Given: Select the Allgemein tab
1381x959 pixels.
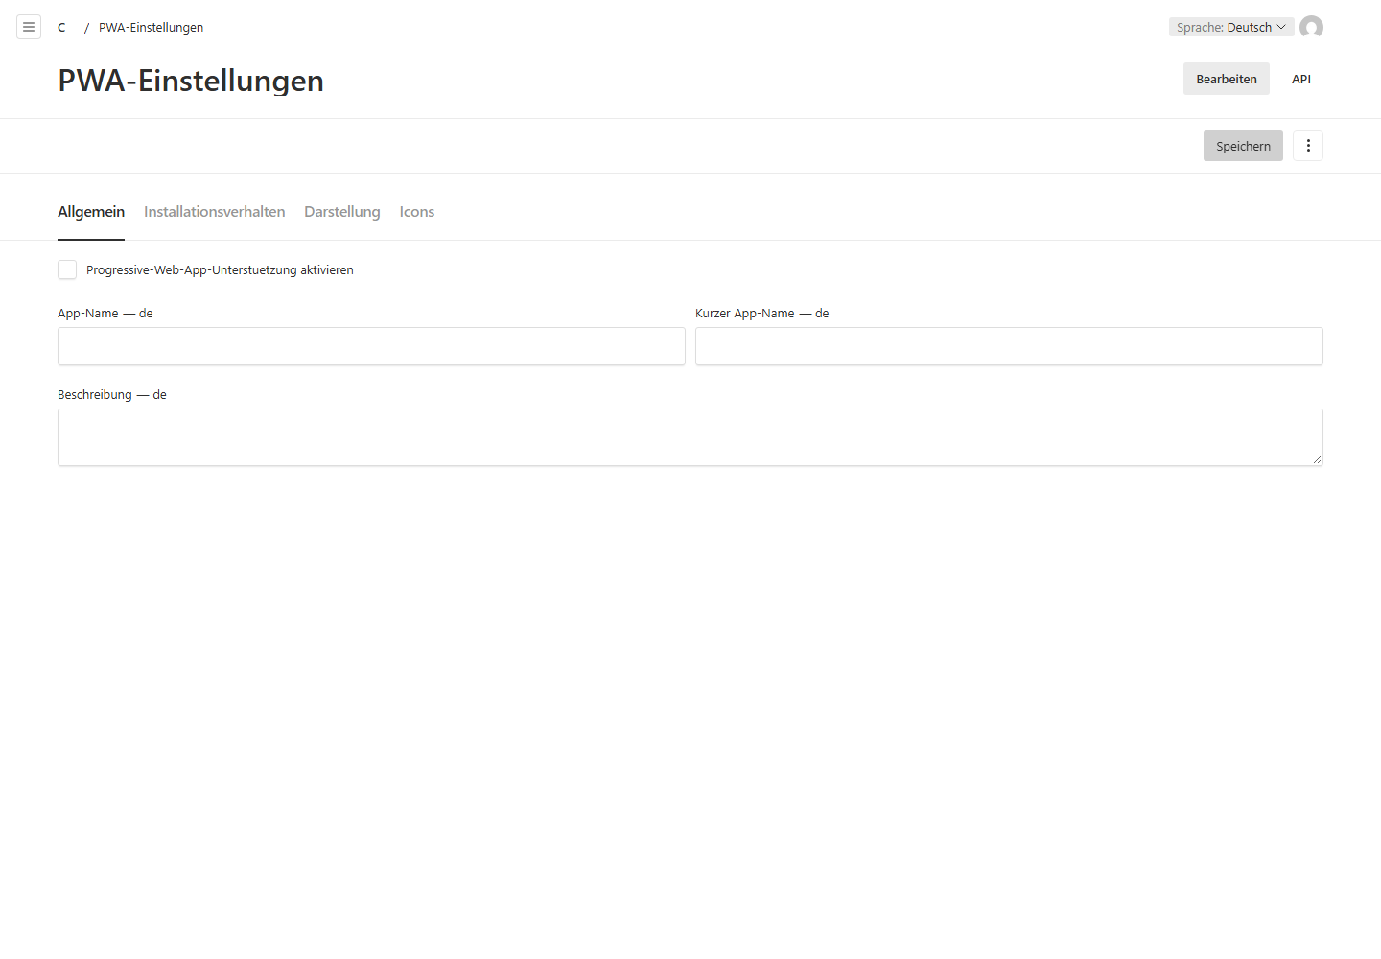Looking at the screenshot, I should click(x=91, y=212).
